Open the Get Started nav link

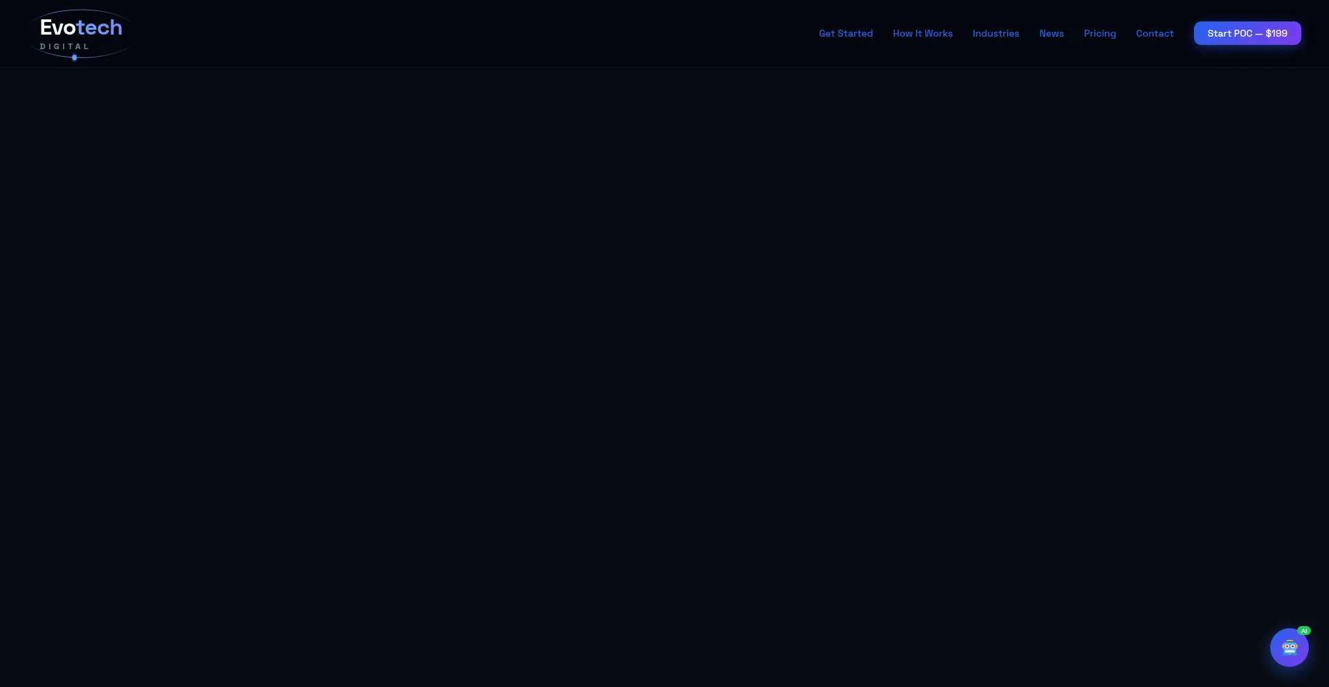coord(846,33)
